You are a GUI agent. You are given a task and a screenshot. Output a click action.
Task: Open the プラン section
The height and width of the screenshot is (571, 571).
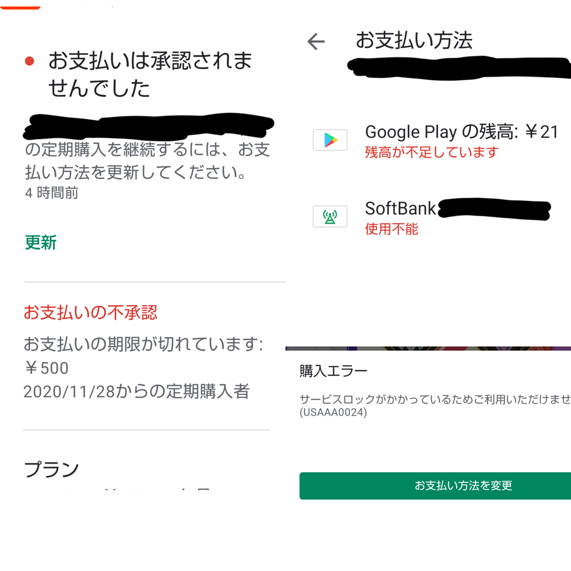click(51, 469)
